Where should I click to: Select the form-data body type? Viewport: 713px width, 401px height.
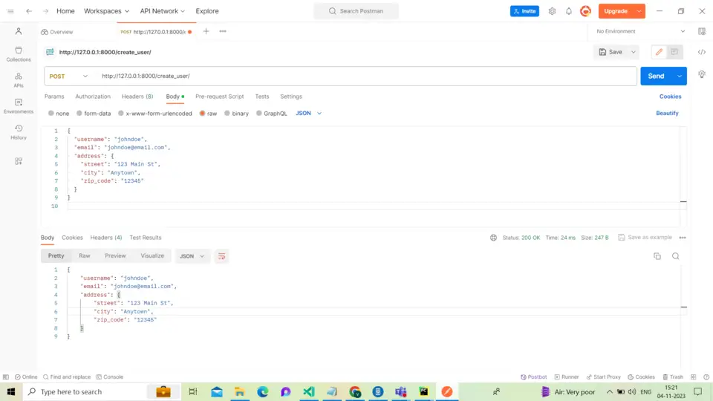coord(94,113)
